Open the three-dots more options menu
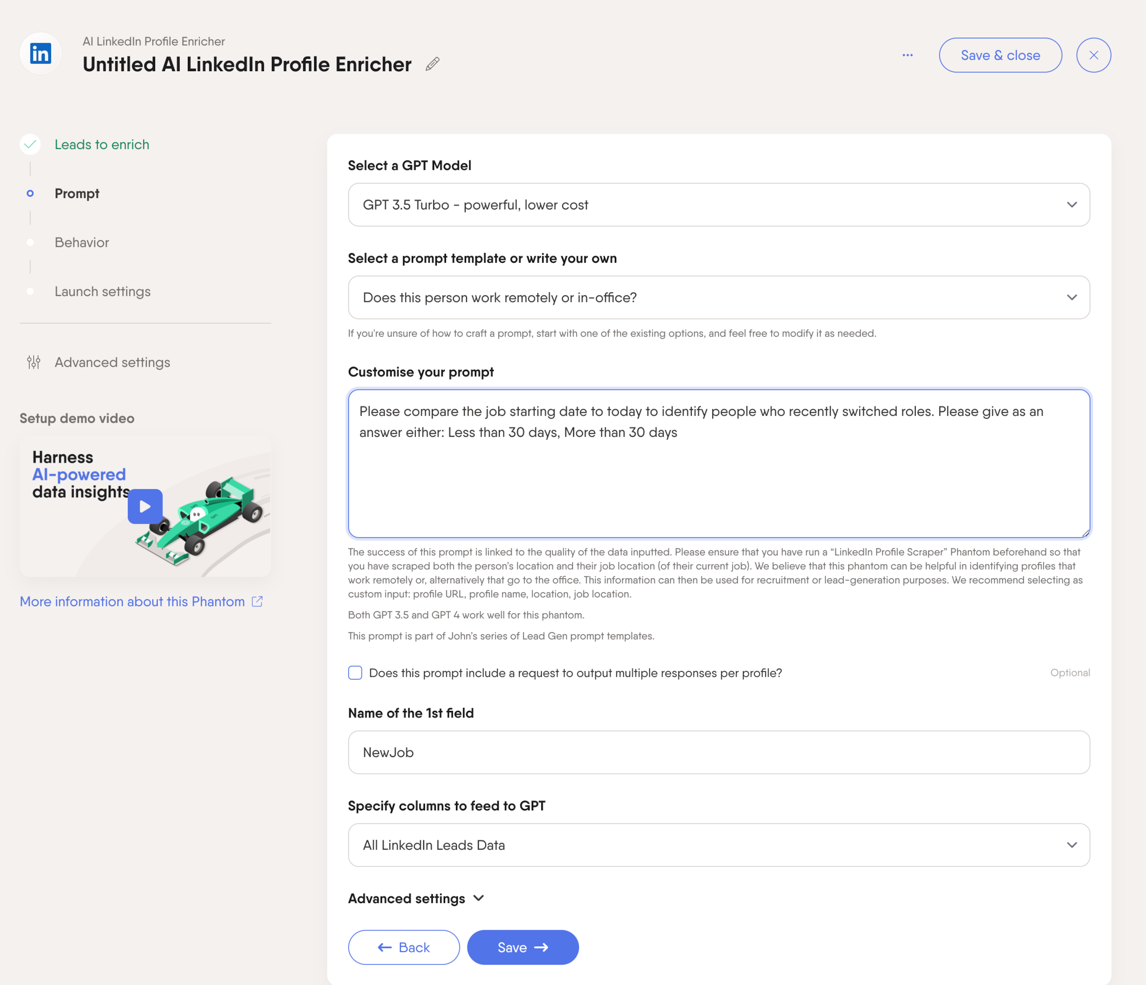 click(907, 55)
